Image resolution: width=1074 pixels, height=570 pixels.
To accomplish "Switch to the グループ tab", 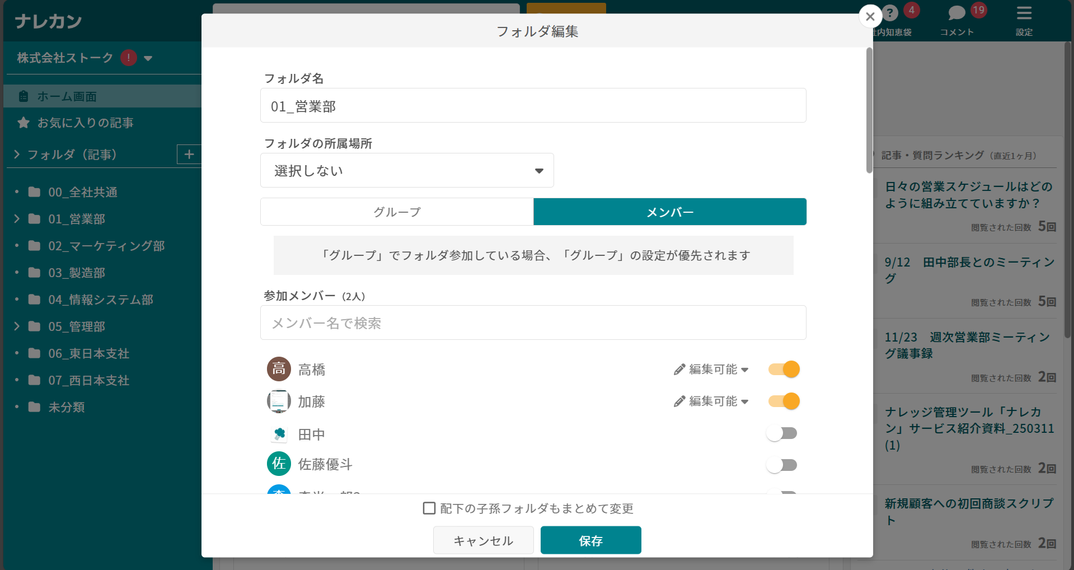I will click(x=397, y=212).
